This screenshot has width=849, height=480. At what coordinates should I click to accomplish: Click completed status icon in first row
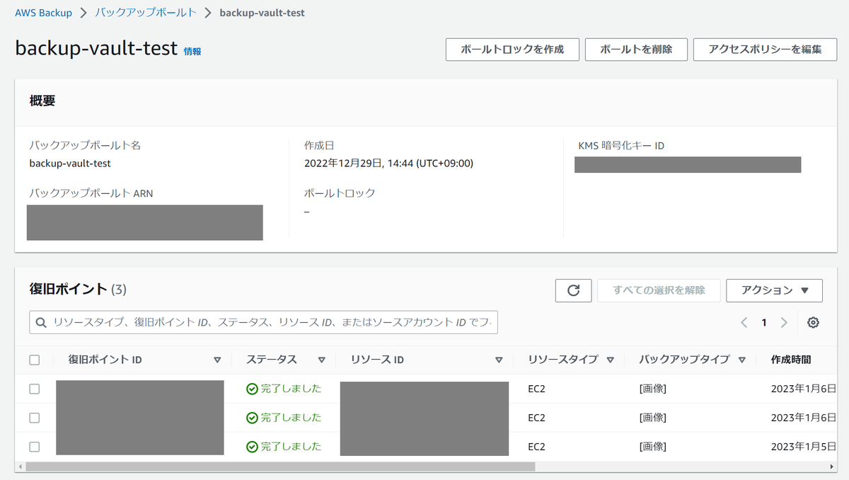pos(252,389)
